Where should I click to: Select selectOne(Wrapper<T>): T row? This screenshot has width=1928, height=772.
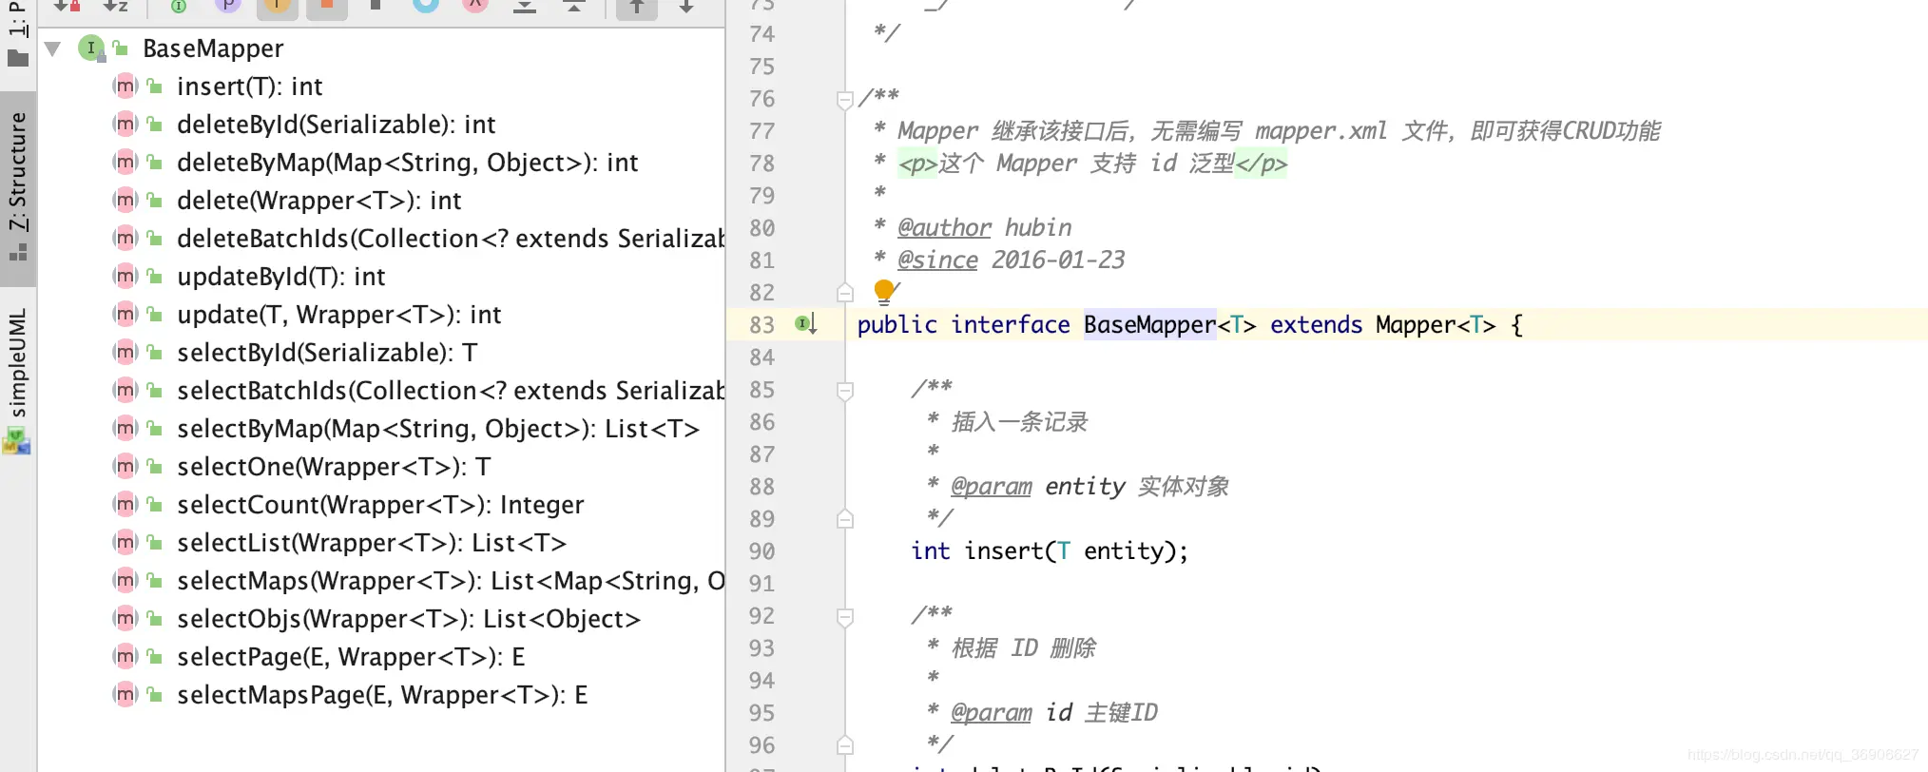(x=381, y=467)
